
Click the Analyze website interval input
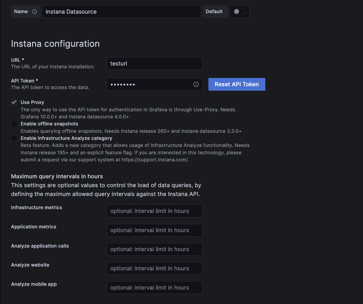155,269
